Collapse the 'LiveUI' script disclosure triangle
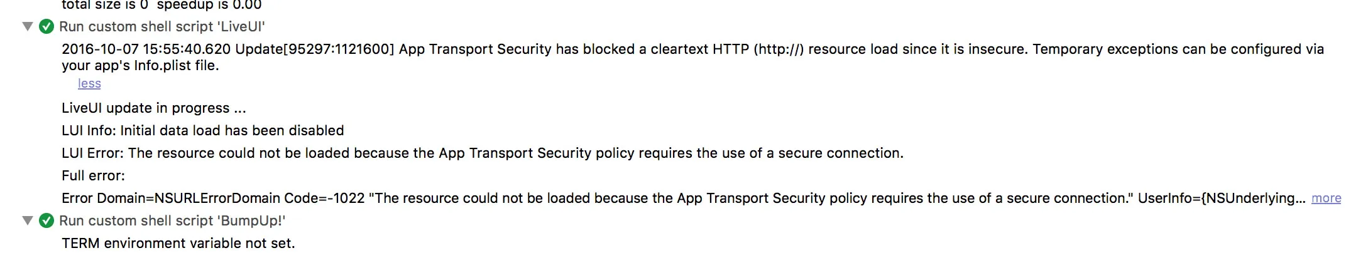Screen dimensions: 1346x253 [27, 26]
